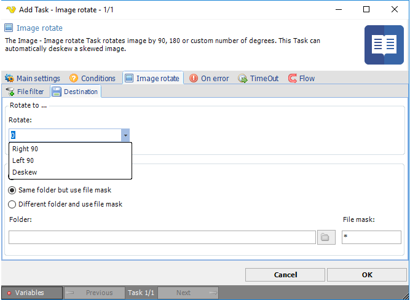
Task: Click the Main settings gear icon
Action: pos(9,79)
